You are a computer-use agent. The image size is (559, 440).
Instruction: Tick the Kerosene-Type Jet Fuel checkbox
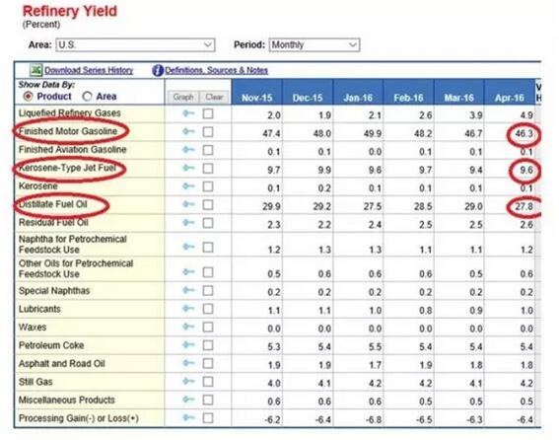click(208, 169)
